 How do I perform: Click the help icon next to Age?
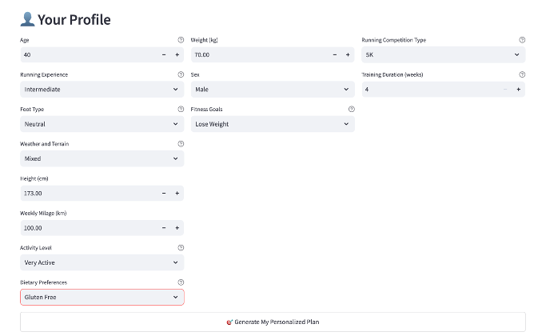tap(181, 40)
